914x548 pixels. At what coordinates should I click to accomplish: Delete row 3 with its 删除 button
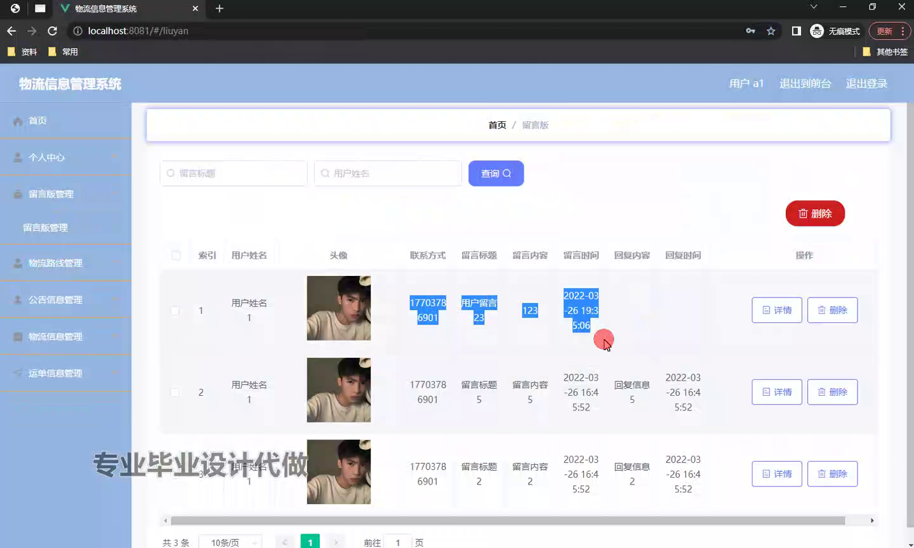coord(832,474)
